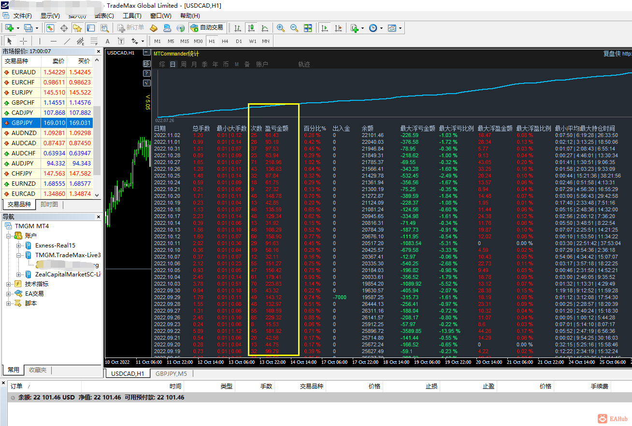Expand the EA交易 tree node
Image resolution: width=632 pixels, height=426 pixels.
point(9,294)
